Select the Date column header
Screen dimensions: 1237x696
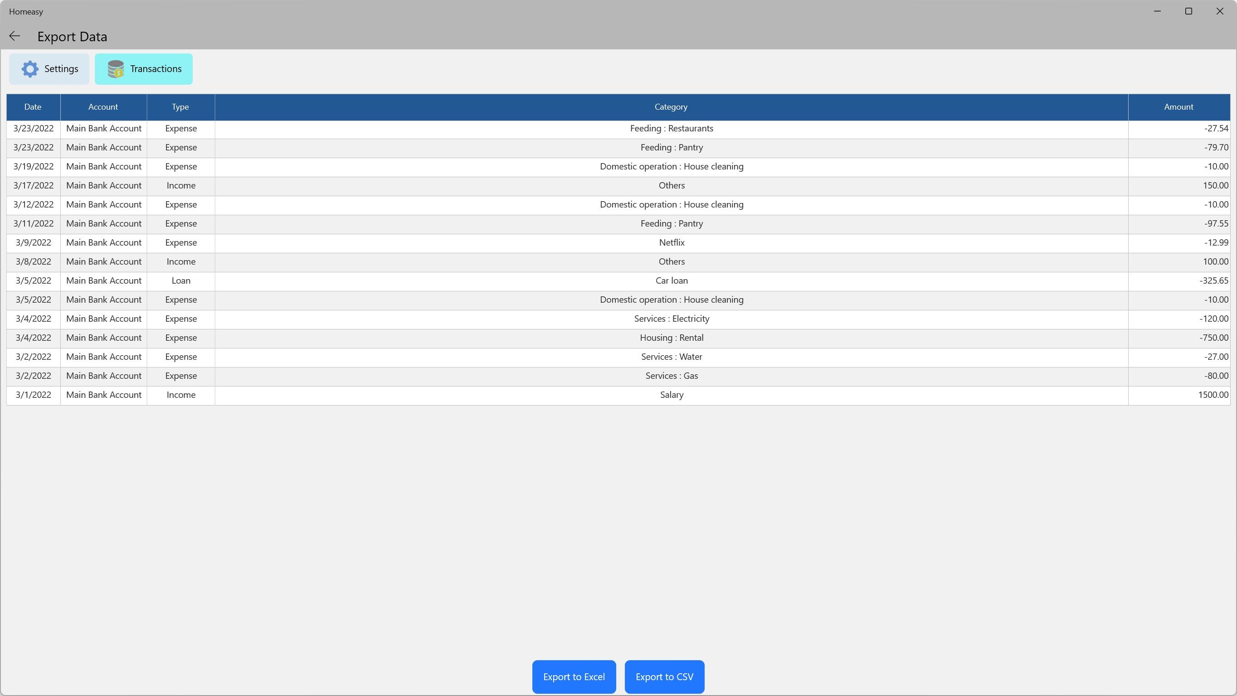pos(32,107)
